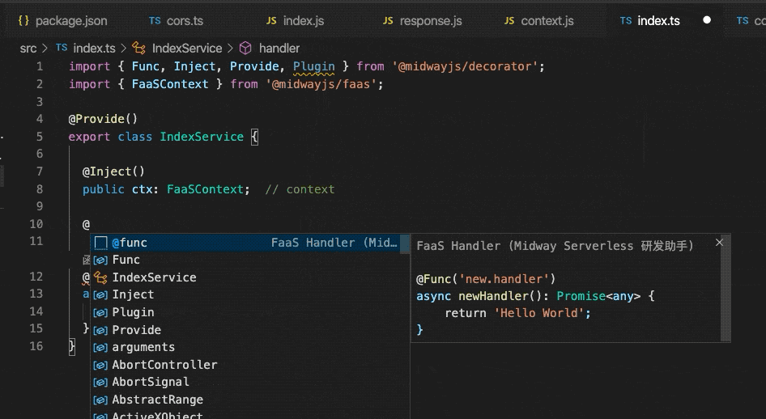Click the snippet icon beside @func
The width and height of the screenshot is (766, 419).
coord(100,243)
